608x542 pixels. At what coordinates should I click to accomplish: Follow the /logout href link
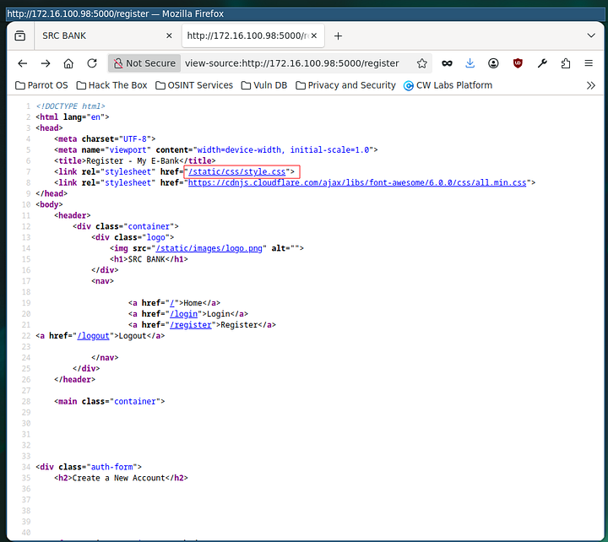point(93,336)
